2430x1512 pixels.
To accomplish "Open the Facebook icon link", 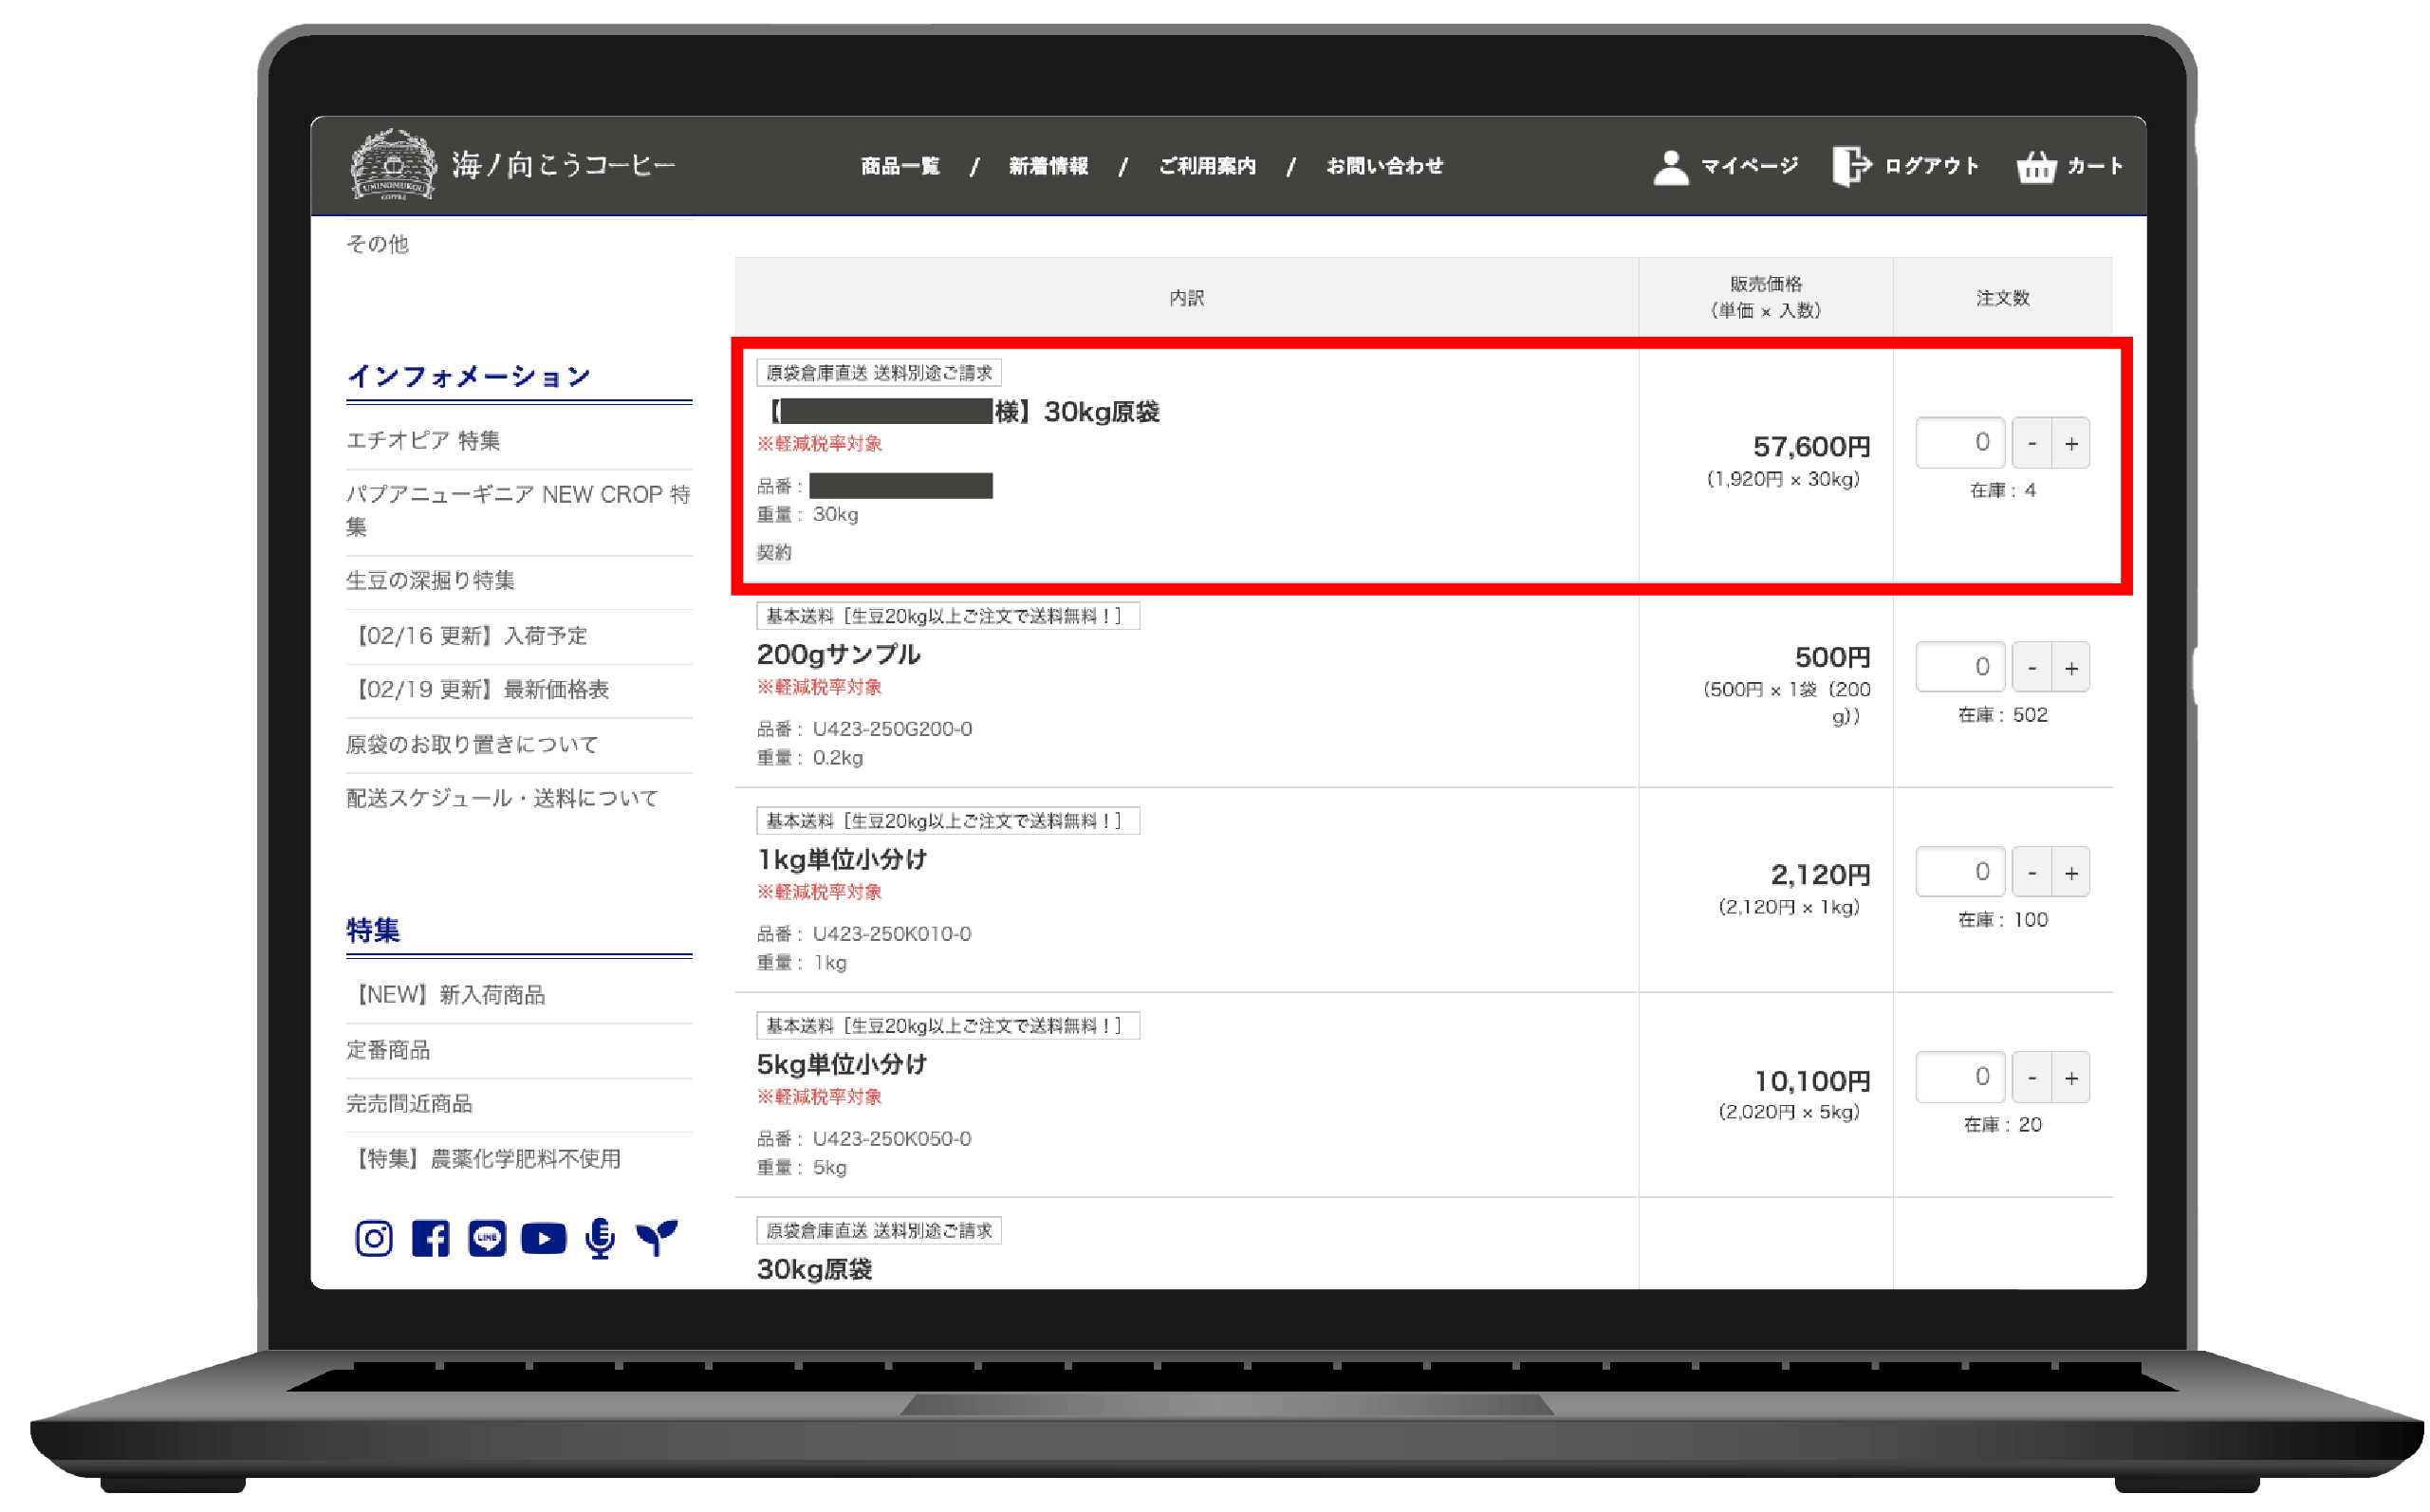I will (430, 1238).
